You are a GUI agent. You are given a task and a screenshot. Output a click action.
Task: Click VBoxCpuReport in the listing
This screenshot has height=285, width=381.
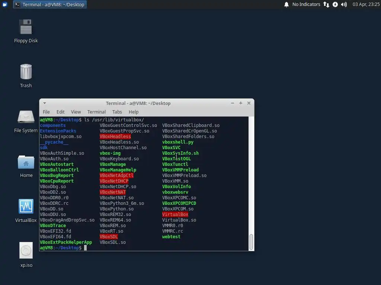click(57, 181)
